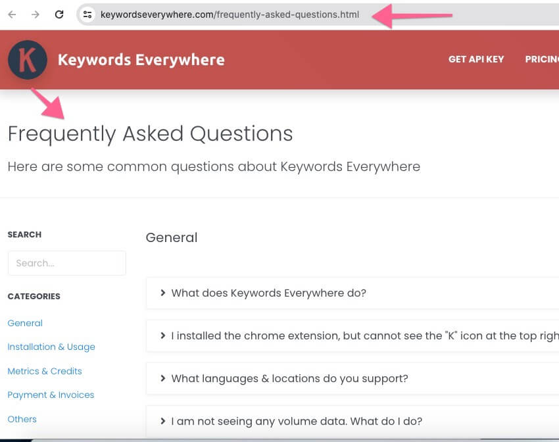Click 'I am not seeing any volume data' text
Image resolution: width=559 pixels, height=442 pixels.
tap(297, 422)
